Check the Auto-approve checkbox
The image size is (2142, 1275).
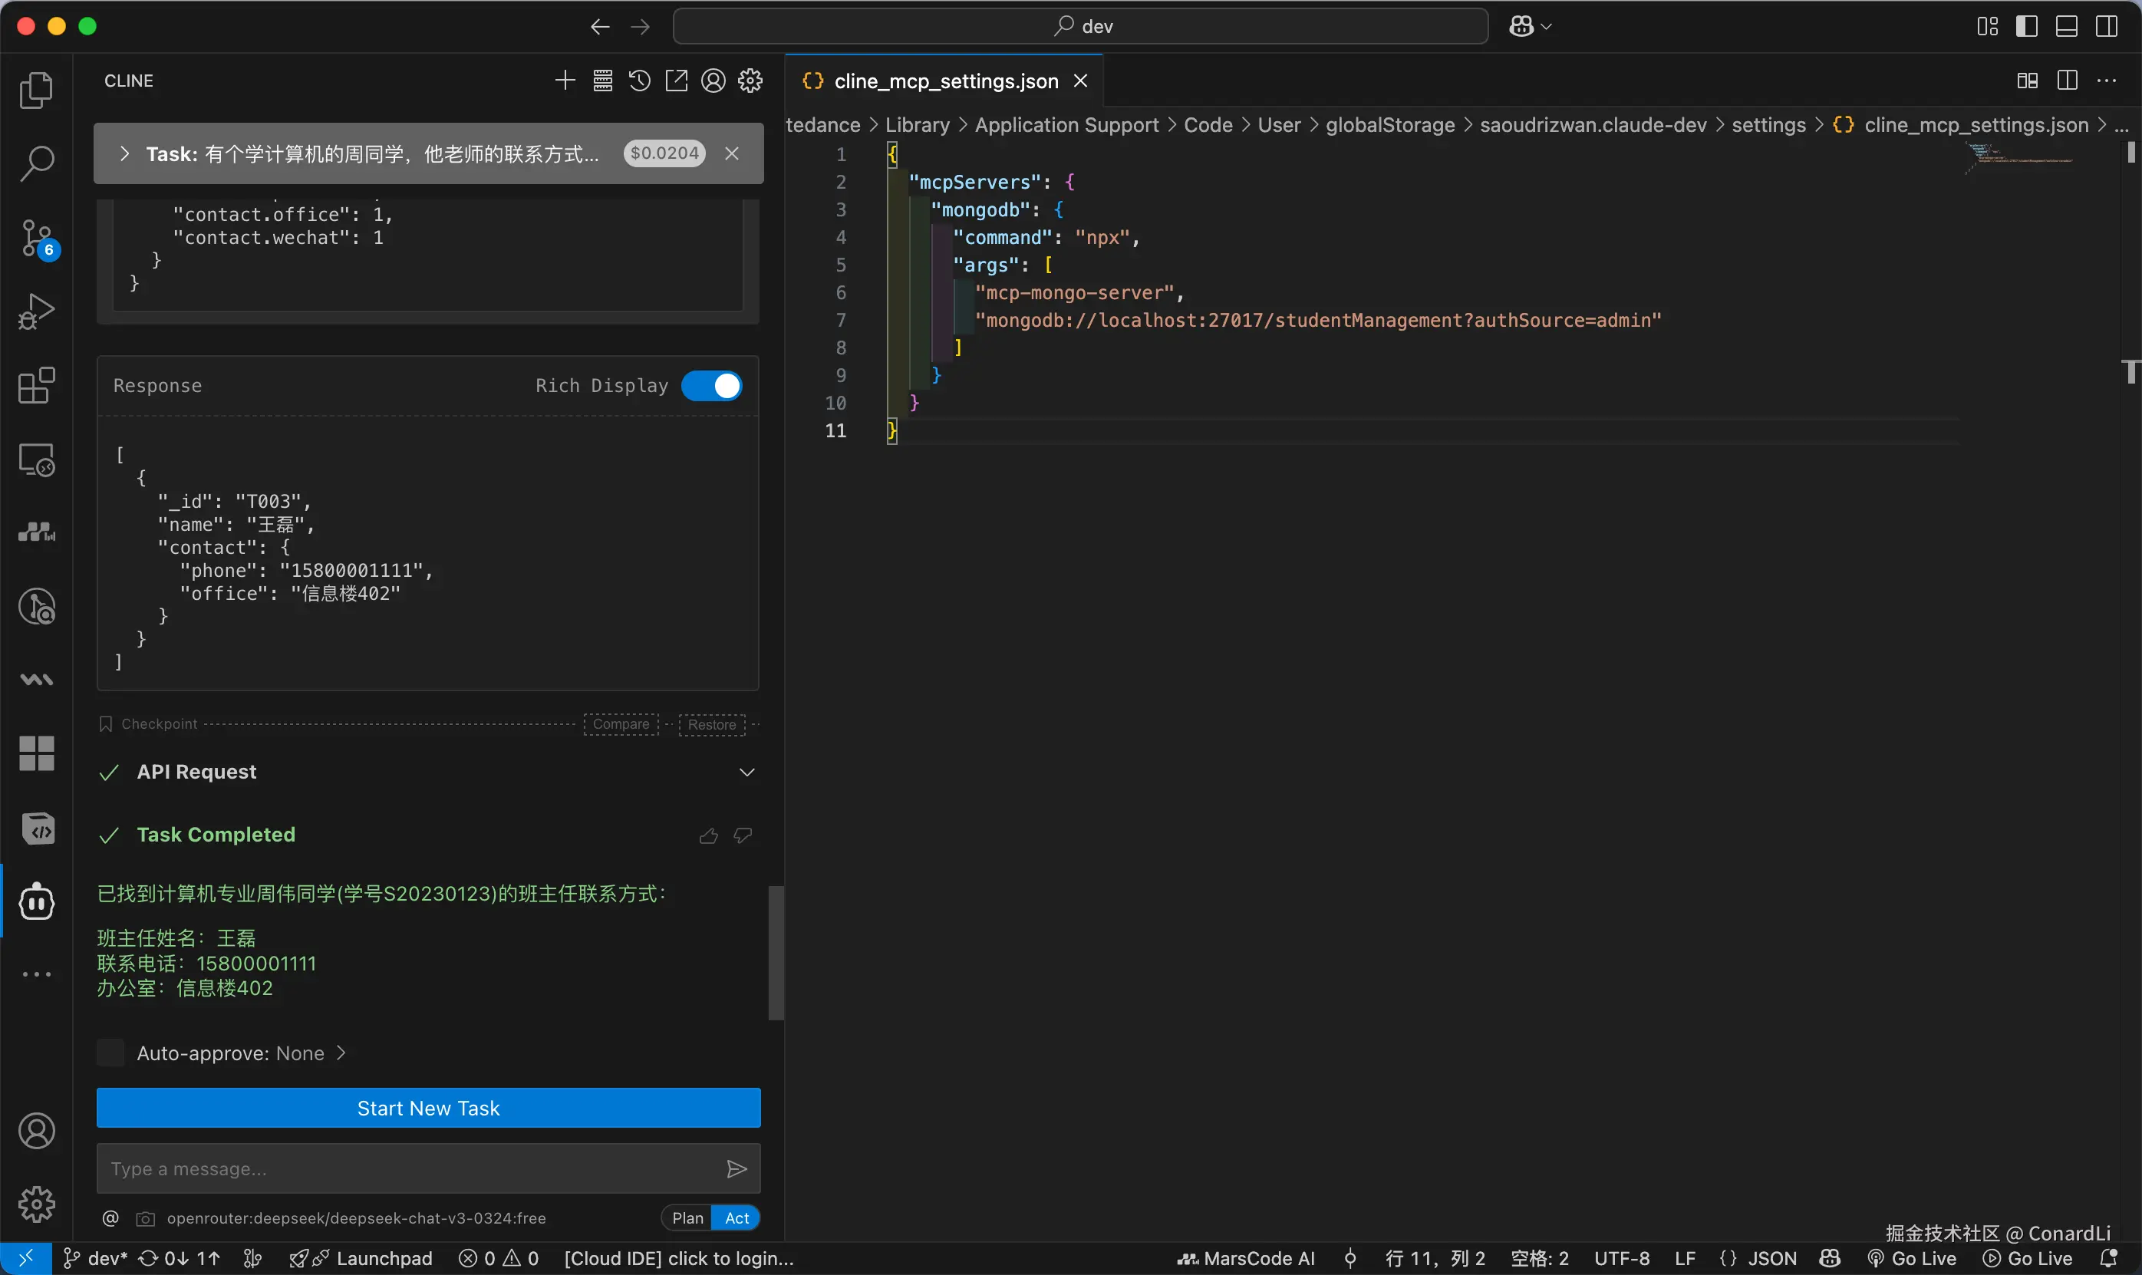tap(110, 1053)
